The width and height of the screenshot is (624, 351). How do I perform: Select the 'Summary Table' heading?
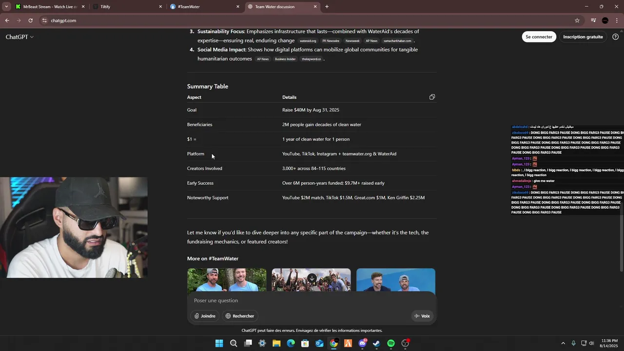(x=208, y=86)
